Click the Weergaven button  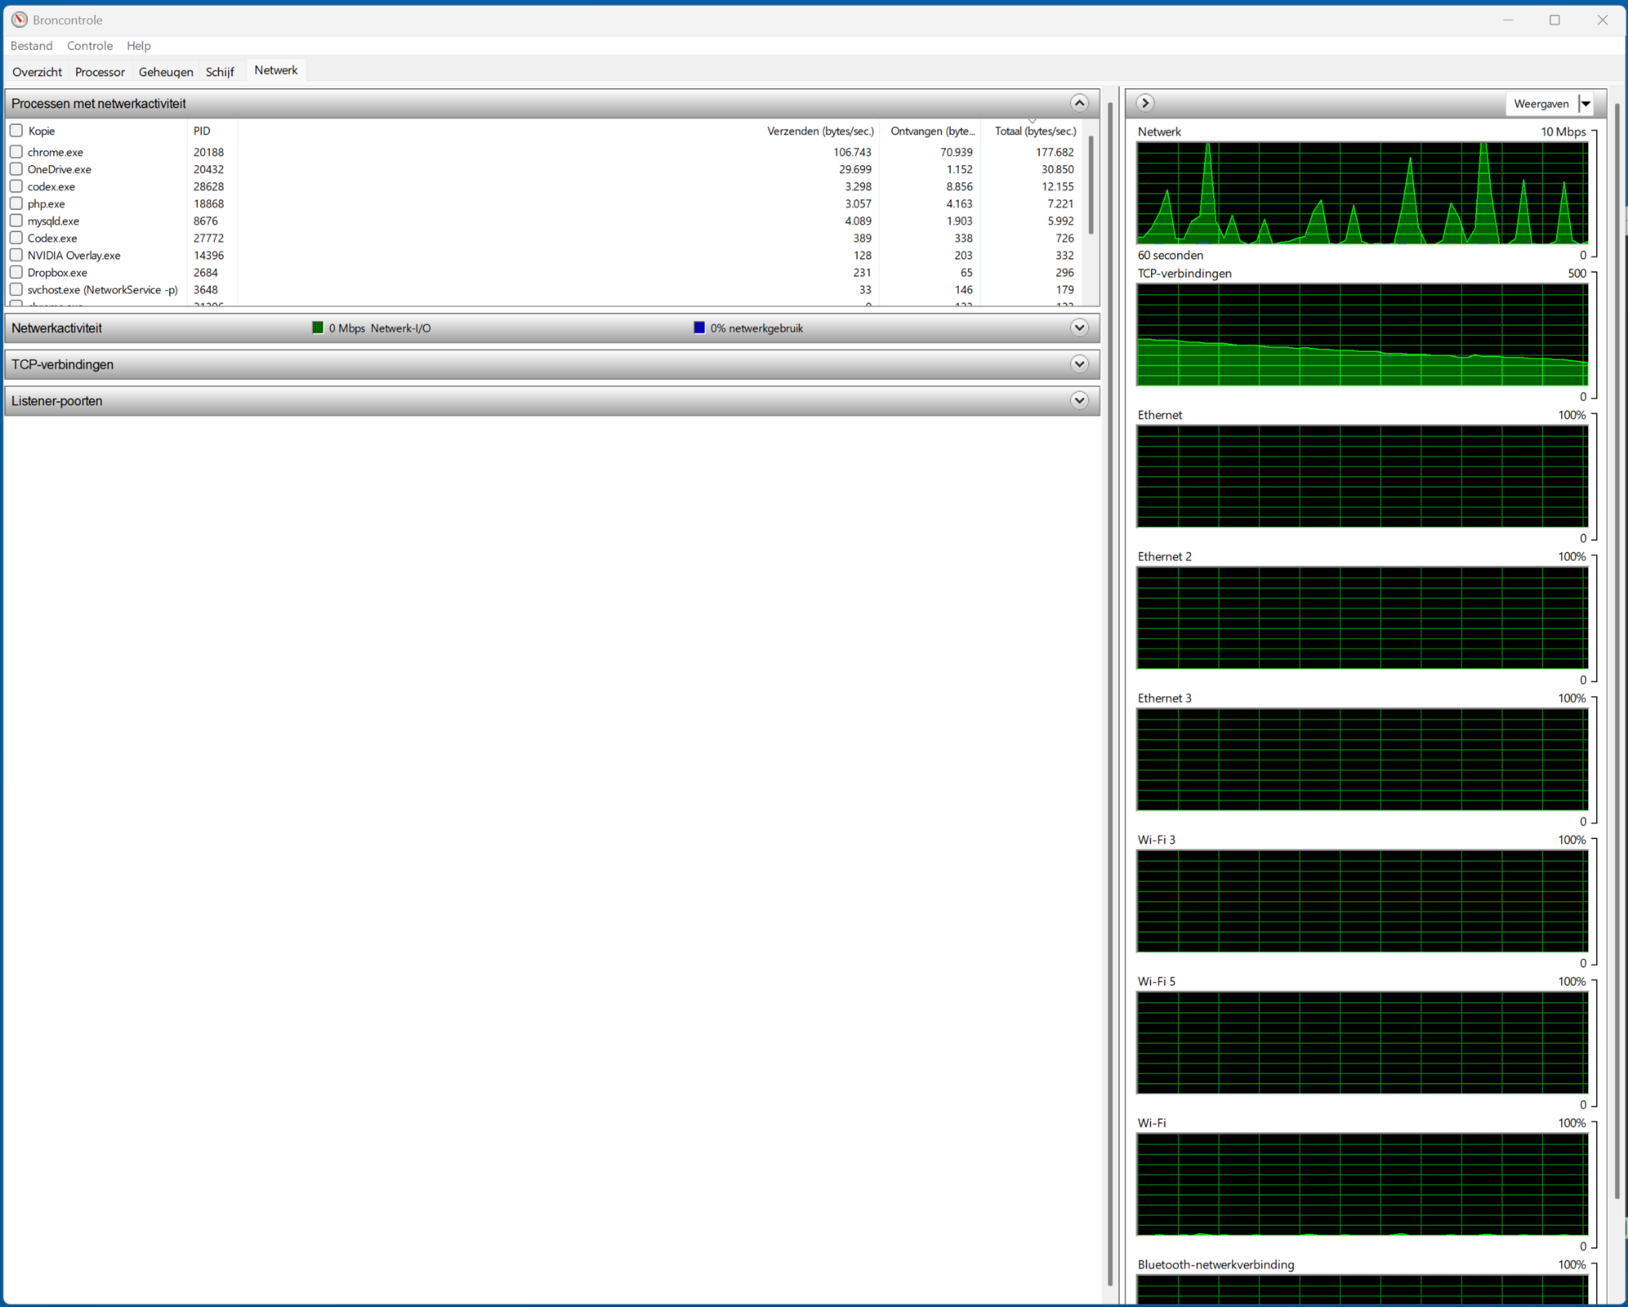click(1541, 103)
